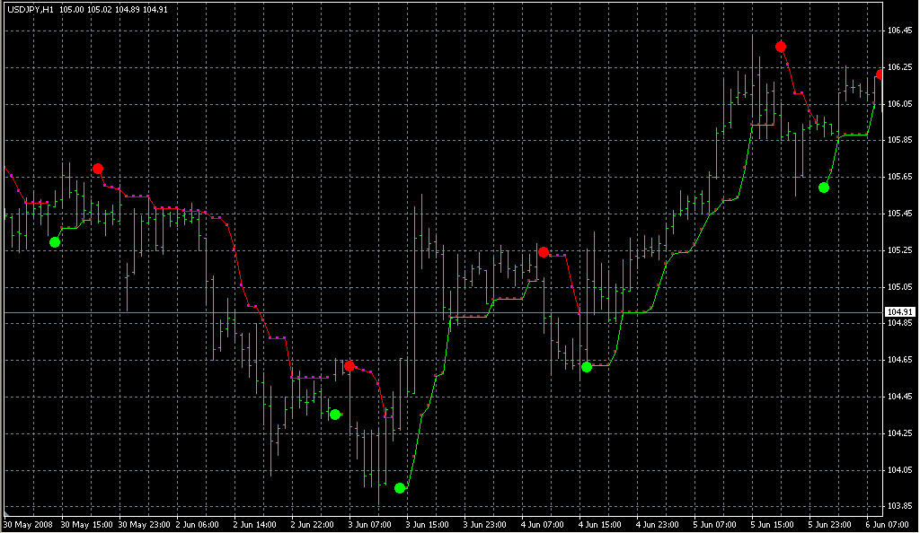This screenshot has width=920, height=533.
Task: Select the leftmost green signal dot
Action: [x=55, y=242]
